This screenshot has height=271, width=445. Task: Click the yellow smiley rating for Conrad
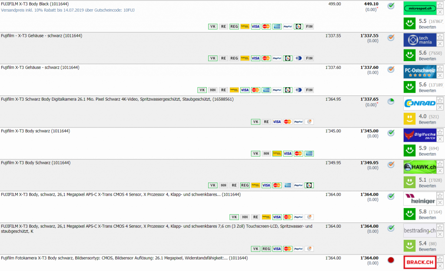click(408, 119)
